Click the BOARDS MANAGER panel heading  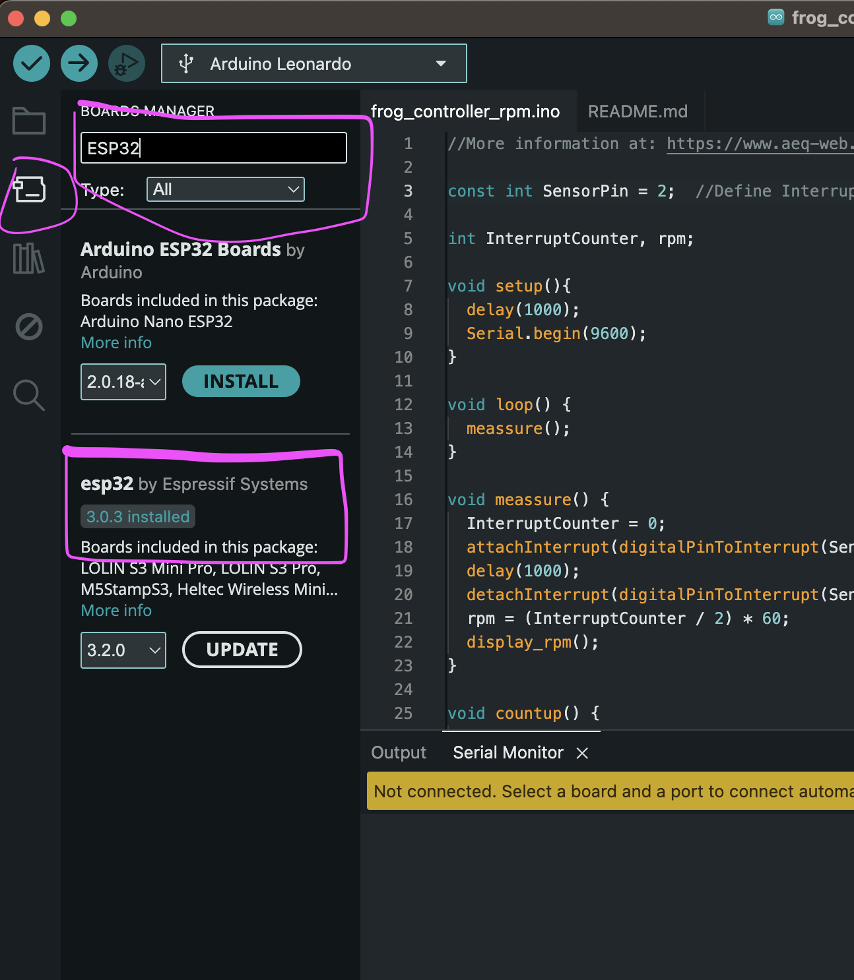click(147, 111)
